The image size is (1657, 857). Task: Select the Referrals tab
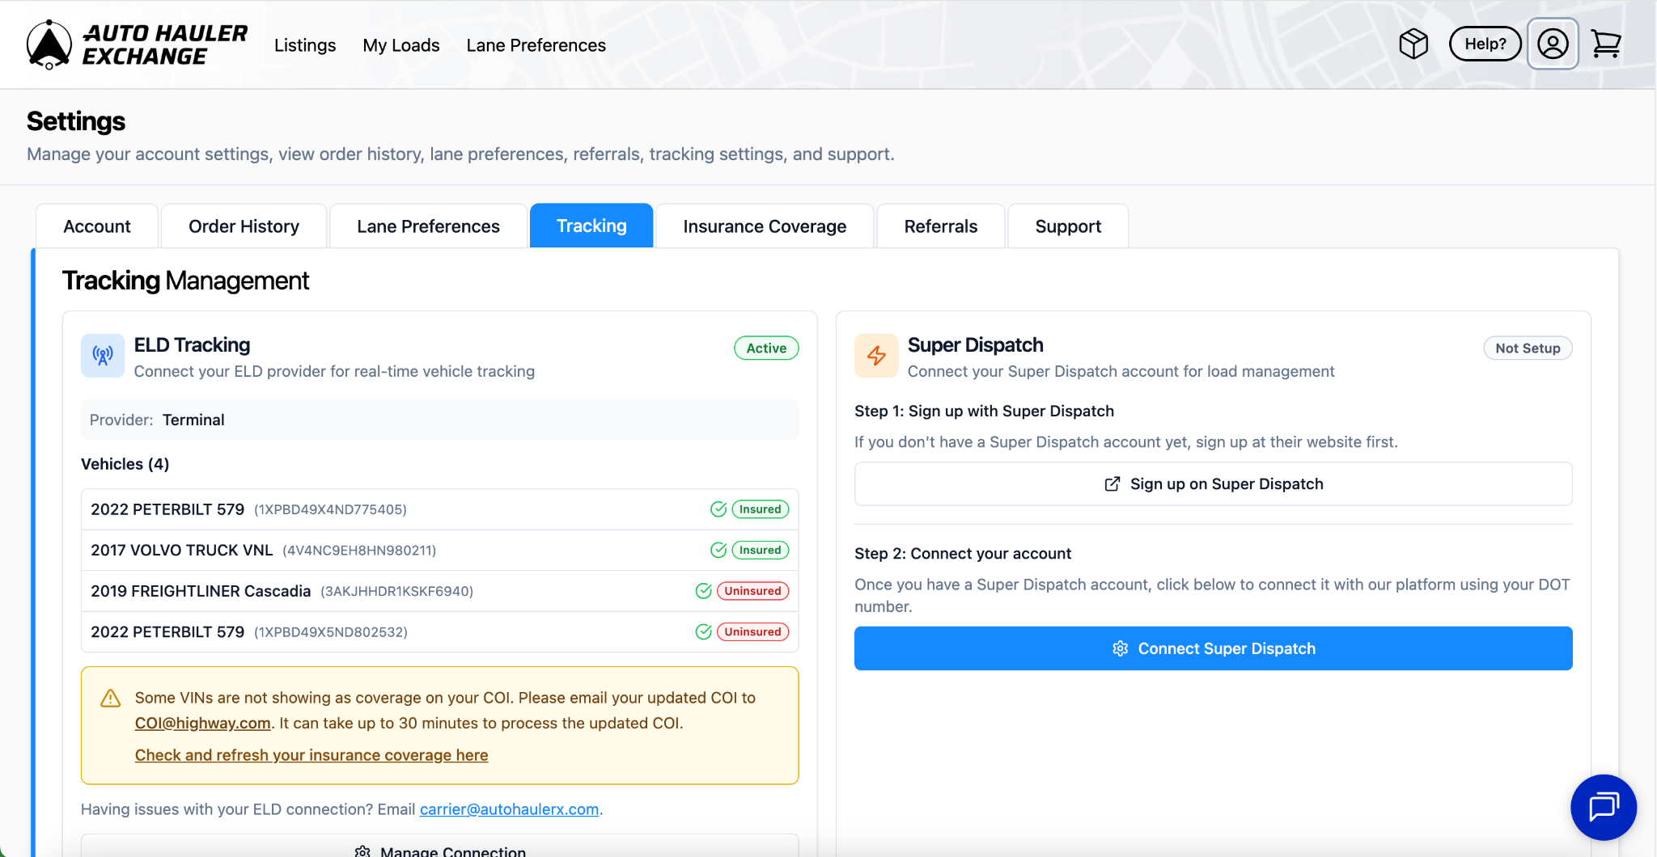pyautogui.click(x=940, y=226)
